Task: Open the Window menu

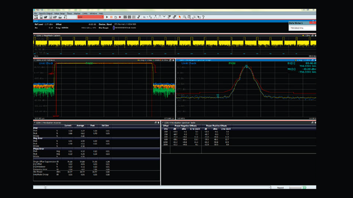Action: point(93,13)
